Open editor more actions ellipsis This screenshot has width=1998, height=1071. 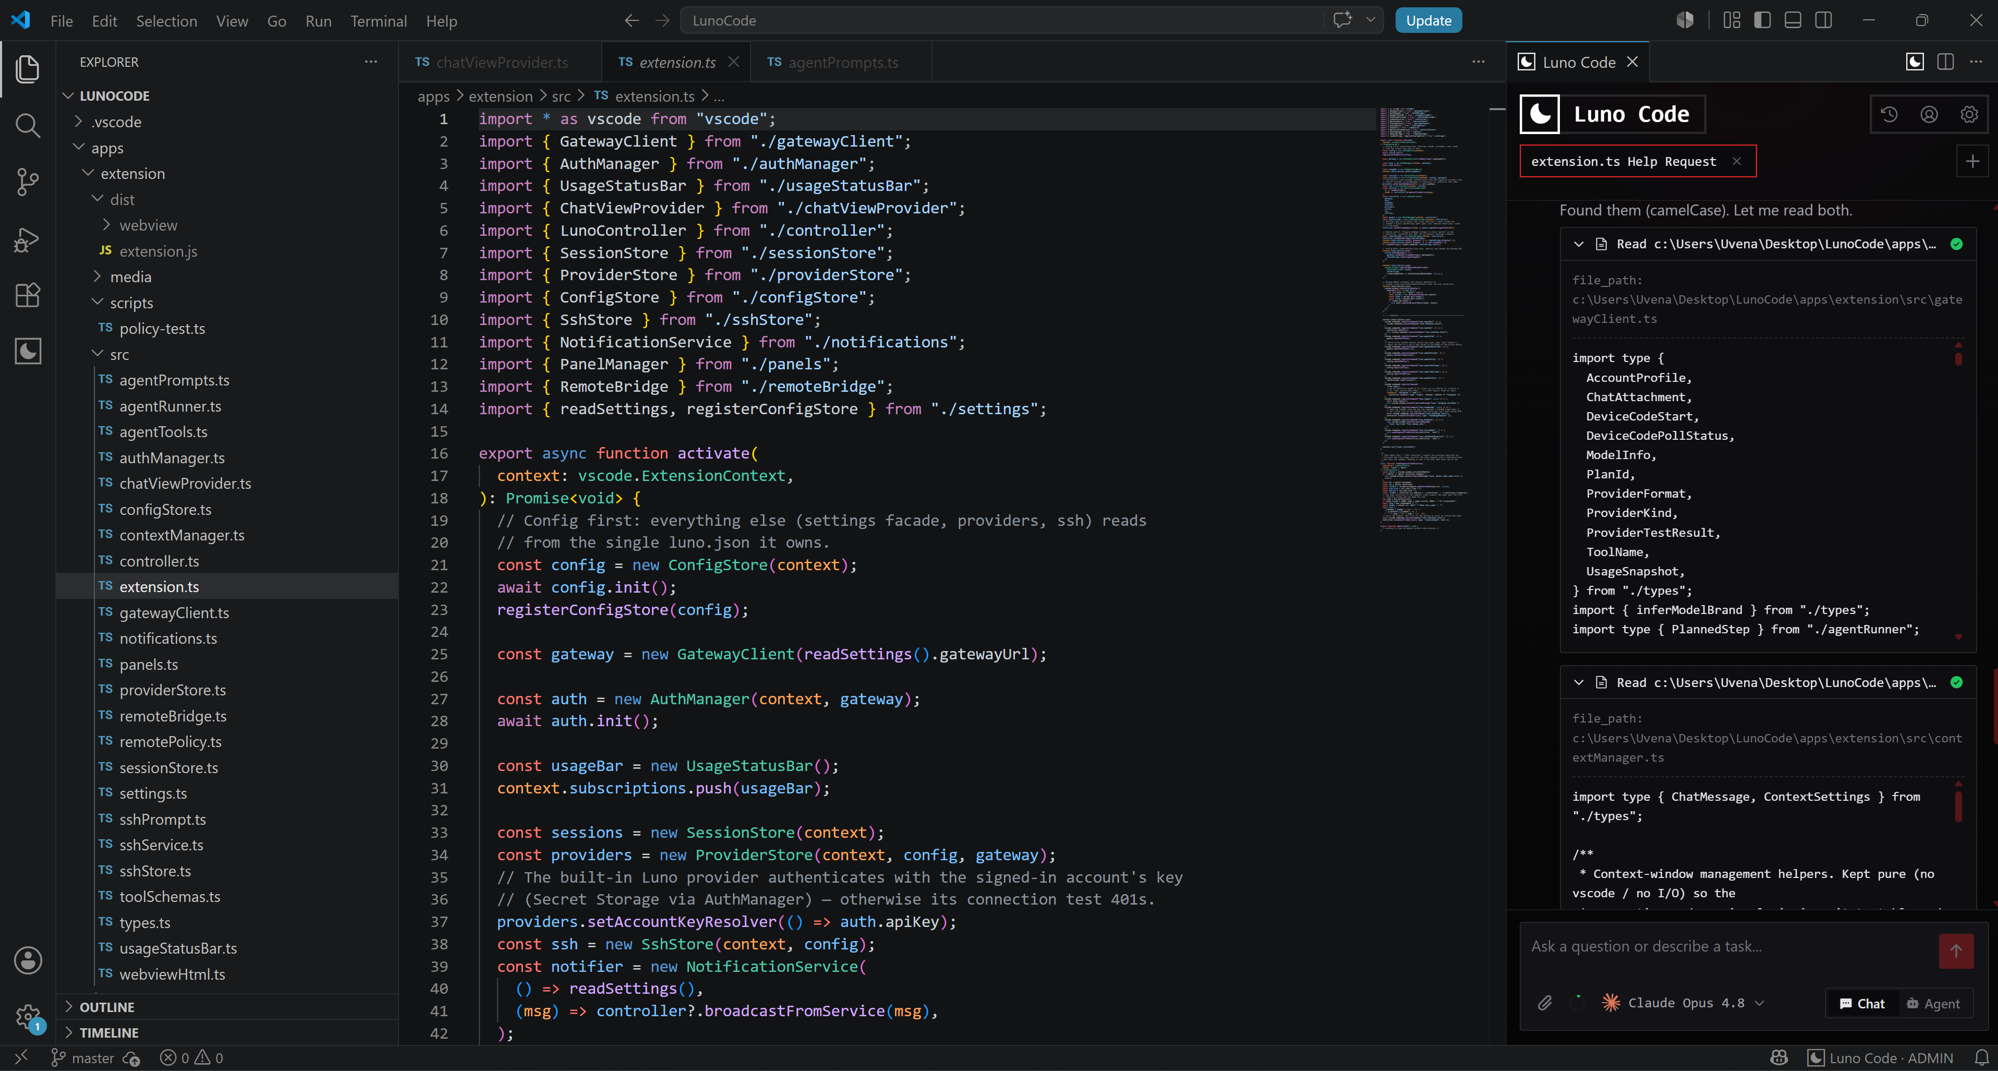point(1479,62)
